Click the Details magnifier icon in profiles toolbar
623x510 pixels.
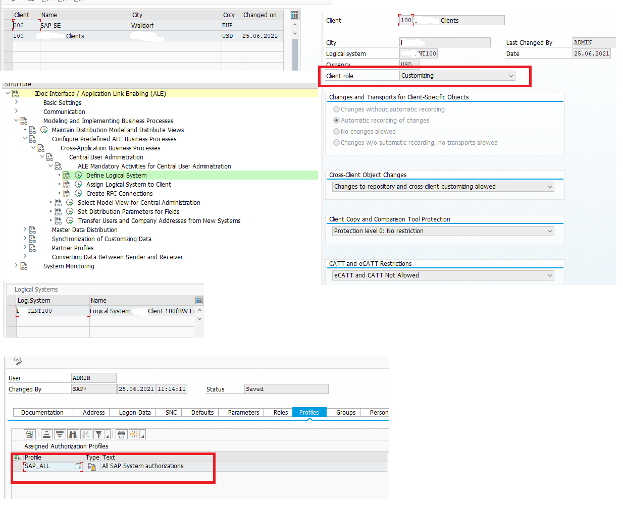pos(30,434)
